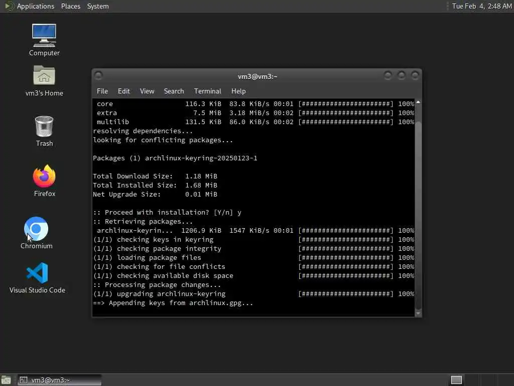Screen dimensions: 514x386
Task: Click the clock showing Tue Feb 4, 2:48 AM
Action: tap(481, 6)
